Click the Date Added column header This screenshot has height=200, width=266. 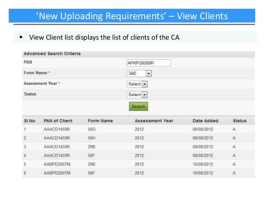[206, 121]
